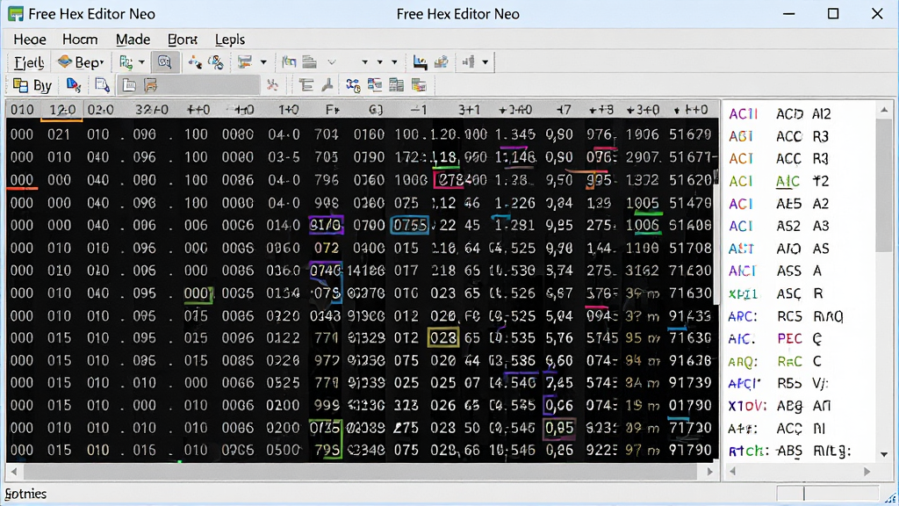Click the blue pointer-with-dots toolbar icon

coord(195,62)
